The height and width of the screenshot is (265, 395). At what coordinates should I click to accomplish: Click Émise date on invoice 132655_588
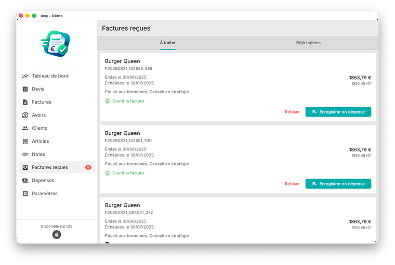(x=125, y=77)
